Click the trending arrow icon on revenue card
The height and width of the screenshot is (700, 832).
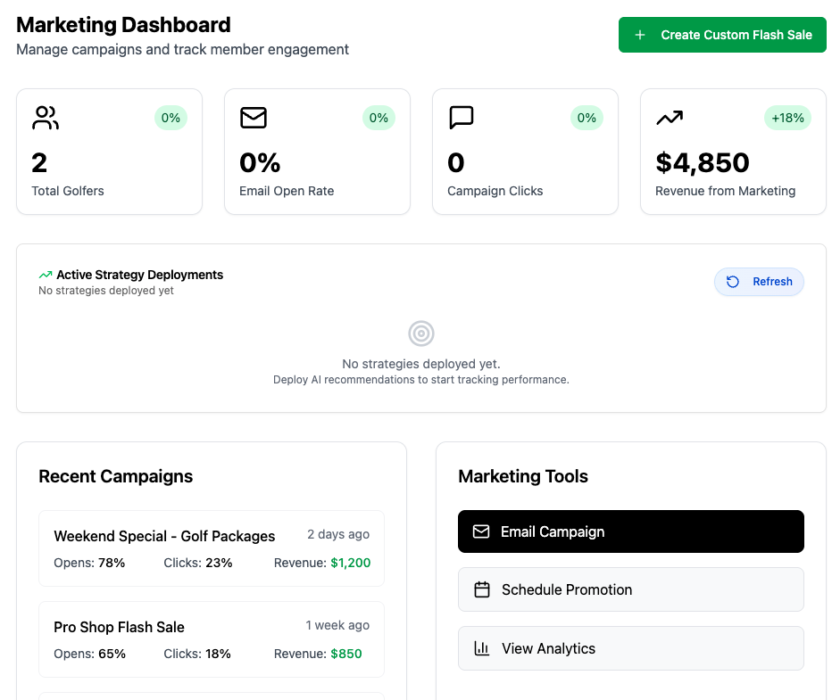click(670, 117)
